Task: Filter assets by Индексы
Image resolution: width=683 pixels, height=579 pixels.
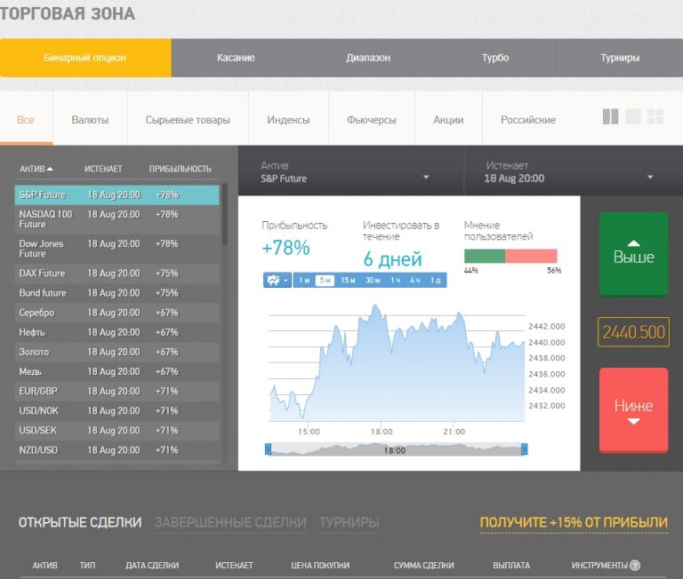Action: (x=288, y=120)
